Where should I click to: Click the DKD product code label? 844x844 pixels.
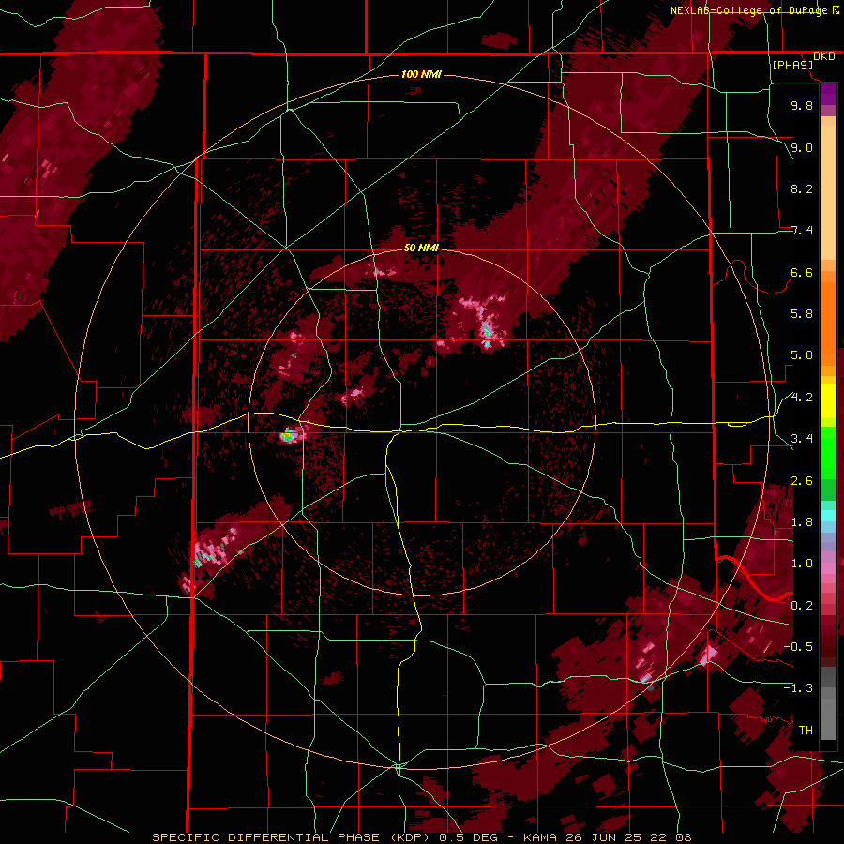point(824,56)
